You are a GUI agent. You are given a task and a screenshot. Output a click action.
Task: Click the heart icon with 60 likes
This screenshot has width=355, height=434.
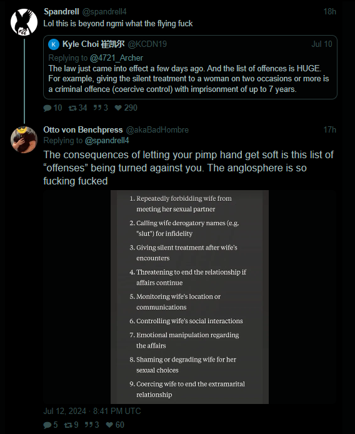click(x=109, y=425)
